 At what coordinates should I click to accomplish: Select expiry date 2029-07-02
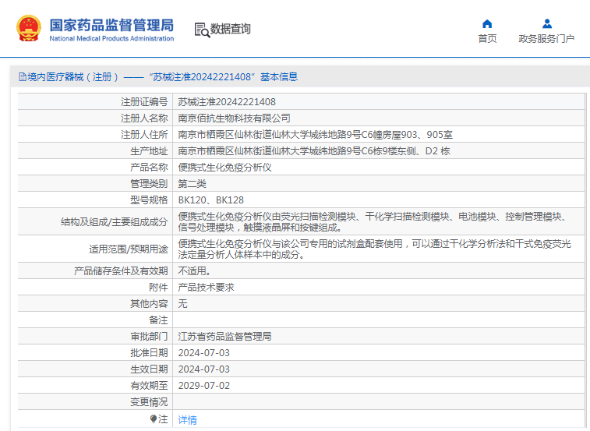(x=203, y=386)
